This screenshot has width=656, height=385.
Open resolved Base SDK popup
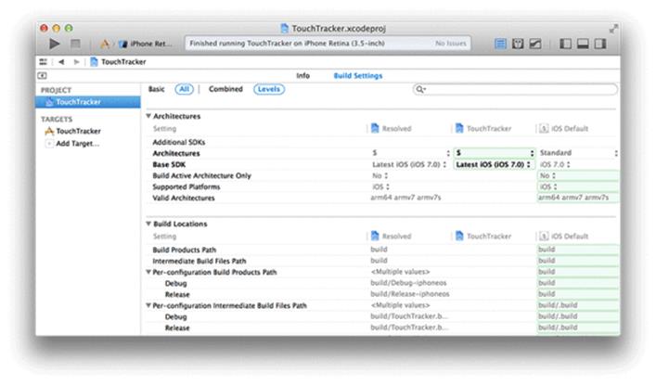click(x=409, y=164)
